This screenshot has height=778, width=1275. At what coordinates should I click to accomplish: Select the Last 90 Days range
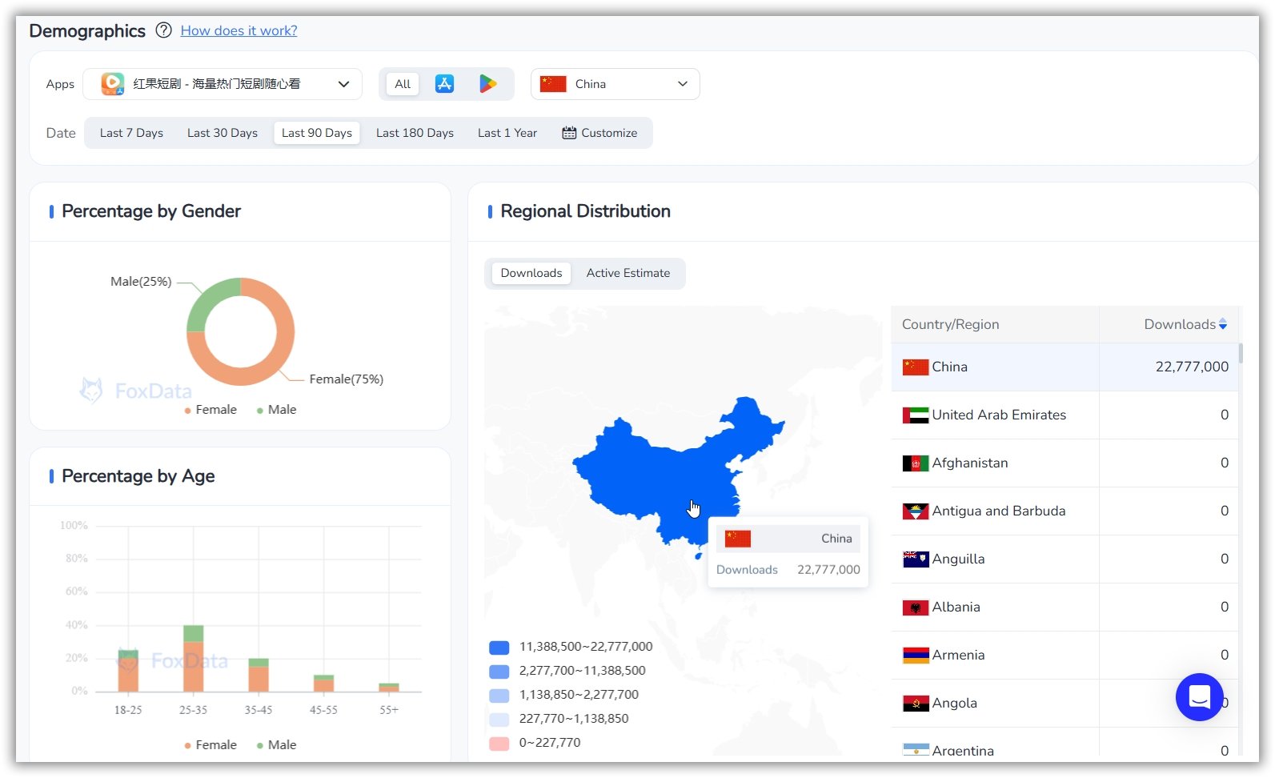(x=317, y=133)
